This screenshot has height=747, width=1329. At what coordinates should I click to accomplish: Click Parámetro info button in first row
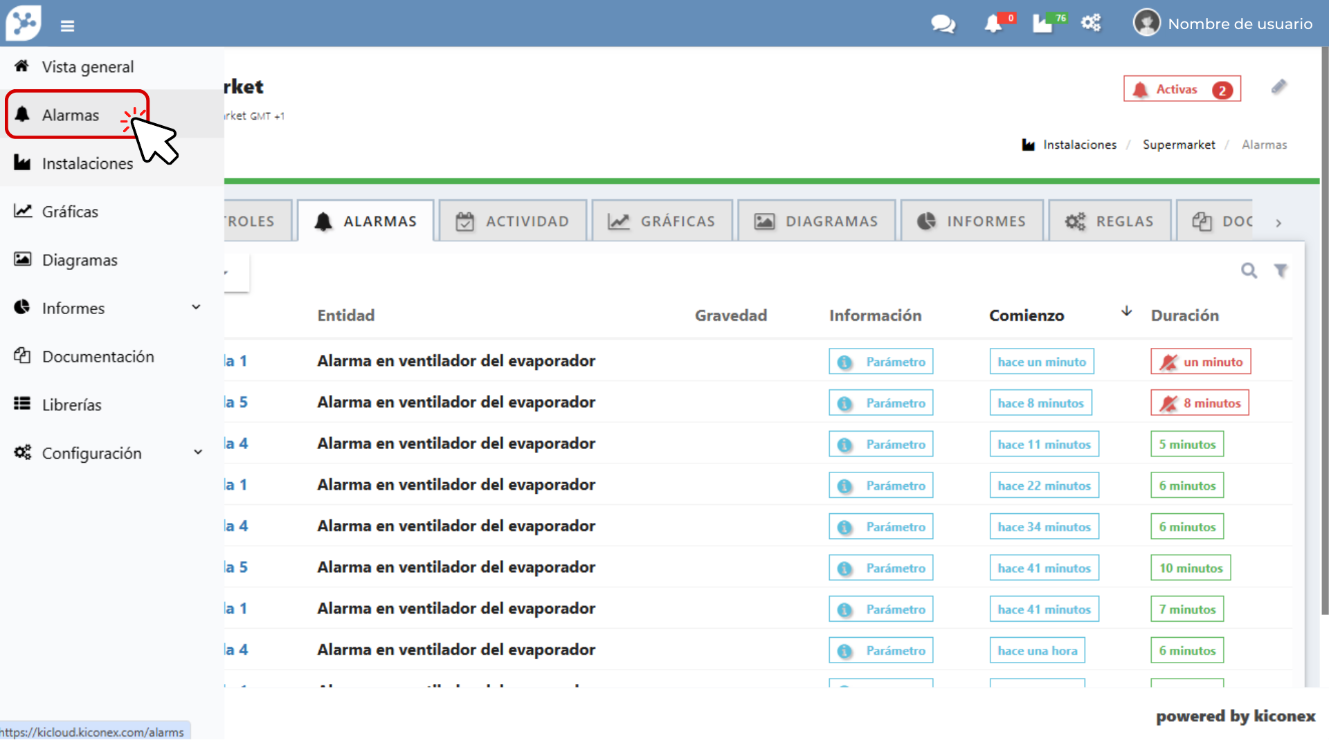coord(880,362)
